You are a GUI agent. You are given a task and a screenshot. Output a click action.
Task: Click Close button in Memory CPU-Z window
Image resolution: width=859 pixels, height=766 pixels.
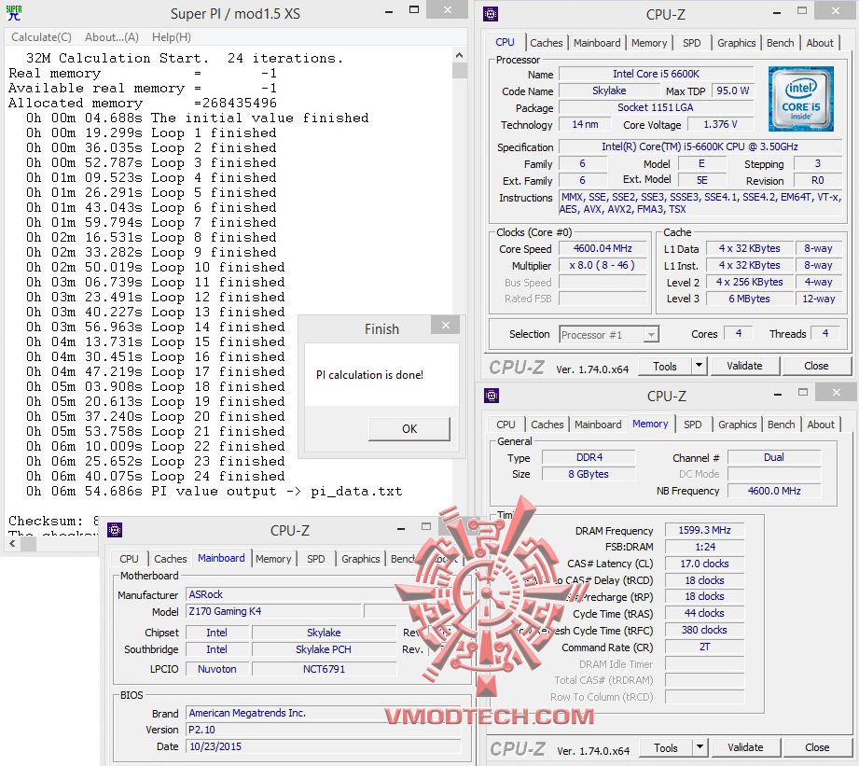[817, 748]
